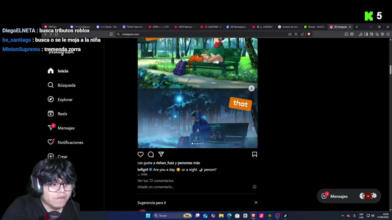This screenshot has height=220, width=392.
Task: Expand caption with más link
Action: [x=144, y=174]
